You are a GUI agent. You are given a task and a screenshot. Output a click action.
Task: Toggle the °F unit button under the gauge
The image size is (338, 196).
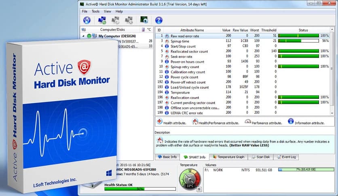(x=199, y=190)
